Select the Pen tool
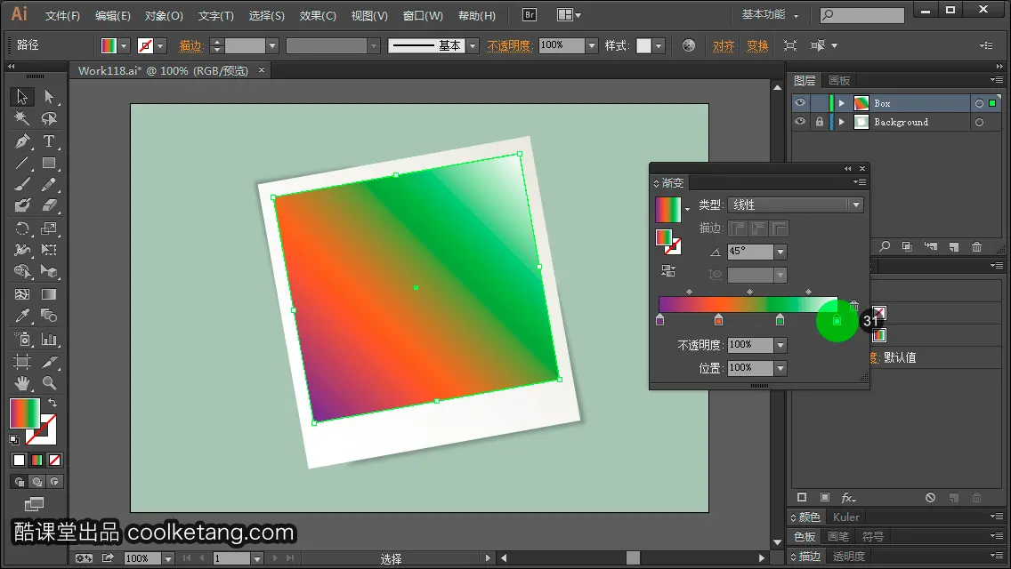 click(22, 140)
